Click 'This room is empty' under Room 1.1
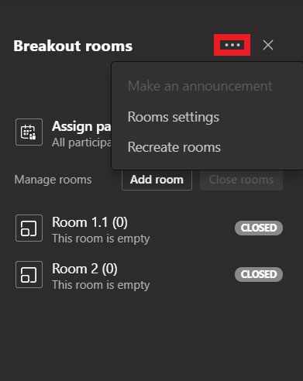This screenshot has width=303, height=381. (101, 239)
